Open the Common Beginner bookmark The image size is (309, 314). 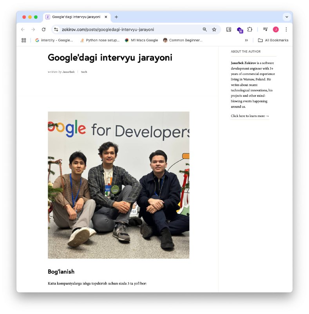[183, 40]
